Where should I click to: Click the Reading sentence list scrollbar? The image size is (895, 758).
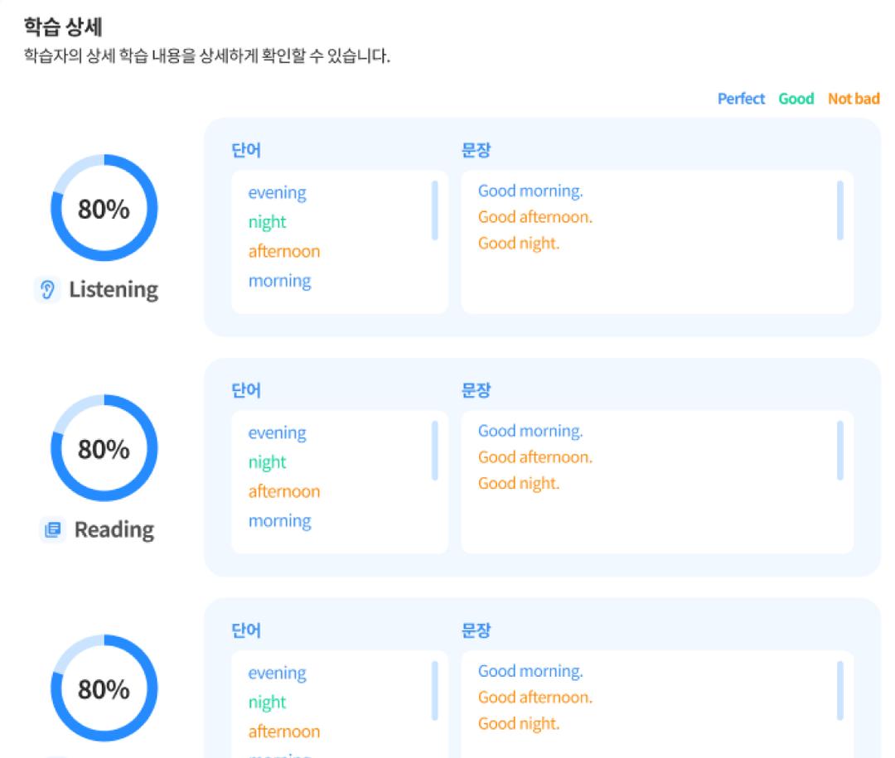(839, 451)
